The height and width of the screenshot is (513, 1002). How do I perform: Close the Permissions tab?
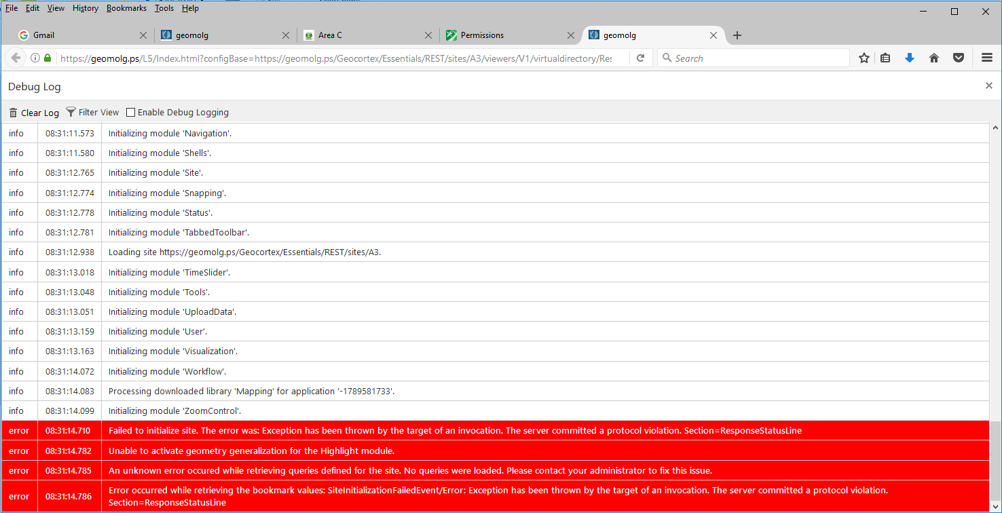(x=571, y=35)
